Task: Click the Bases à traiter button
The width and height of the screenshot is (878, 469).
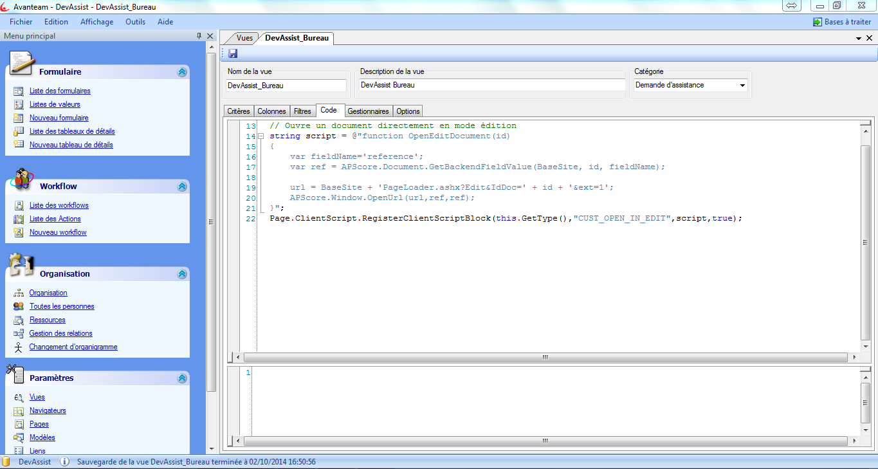Action: point(843,21)
